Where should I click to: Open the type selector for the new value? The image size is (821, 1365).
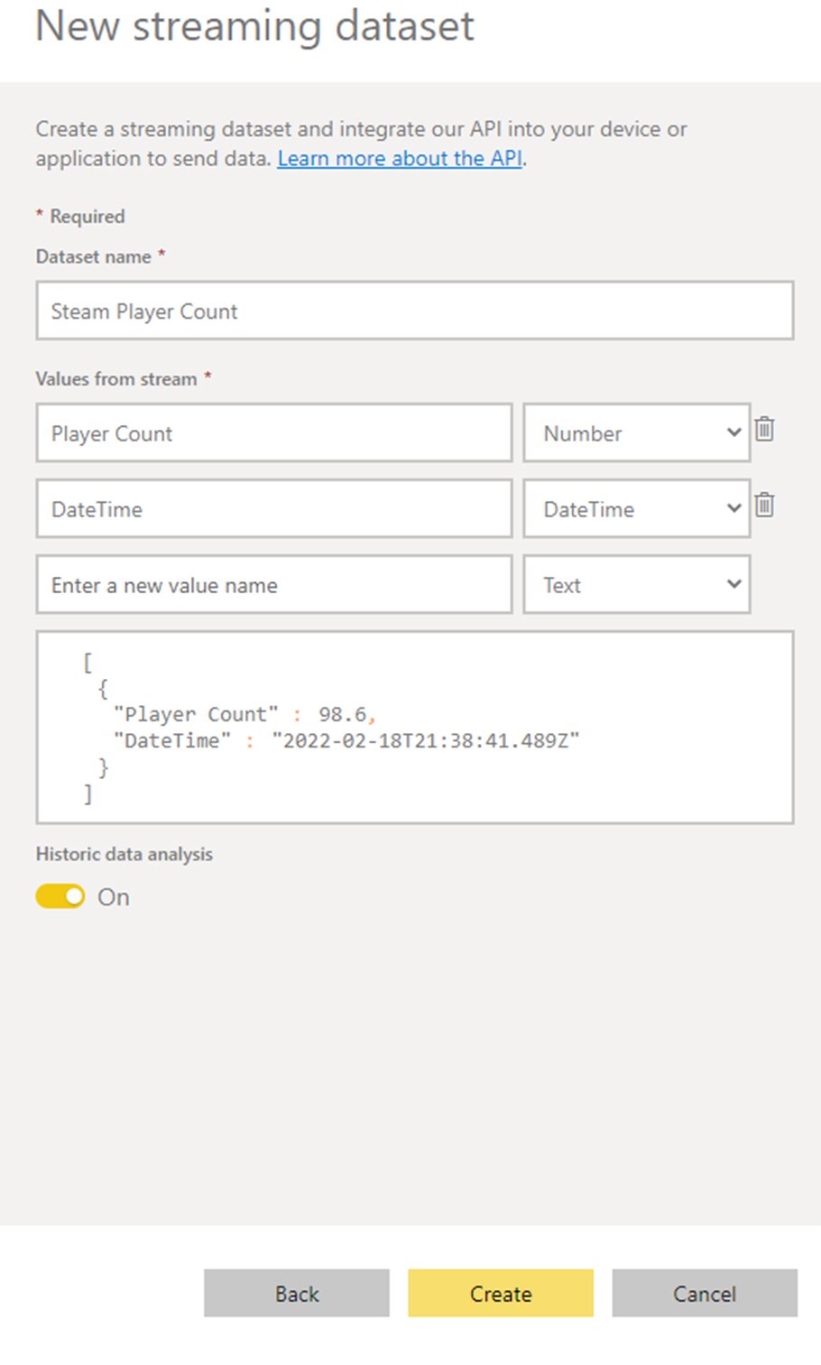(x=636, y=585)
